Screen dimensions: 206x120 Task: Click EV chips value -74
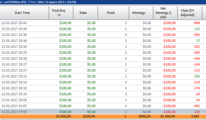click(197, 100)
